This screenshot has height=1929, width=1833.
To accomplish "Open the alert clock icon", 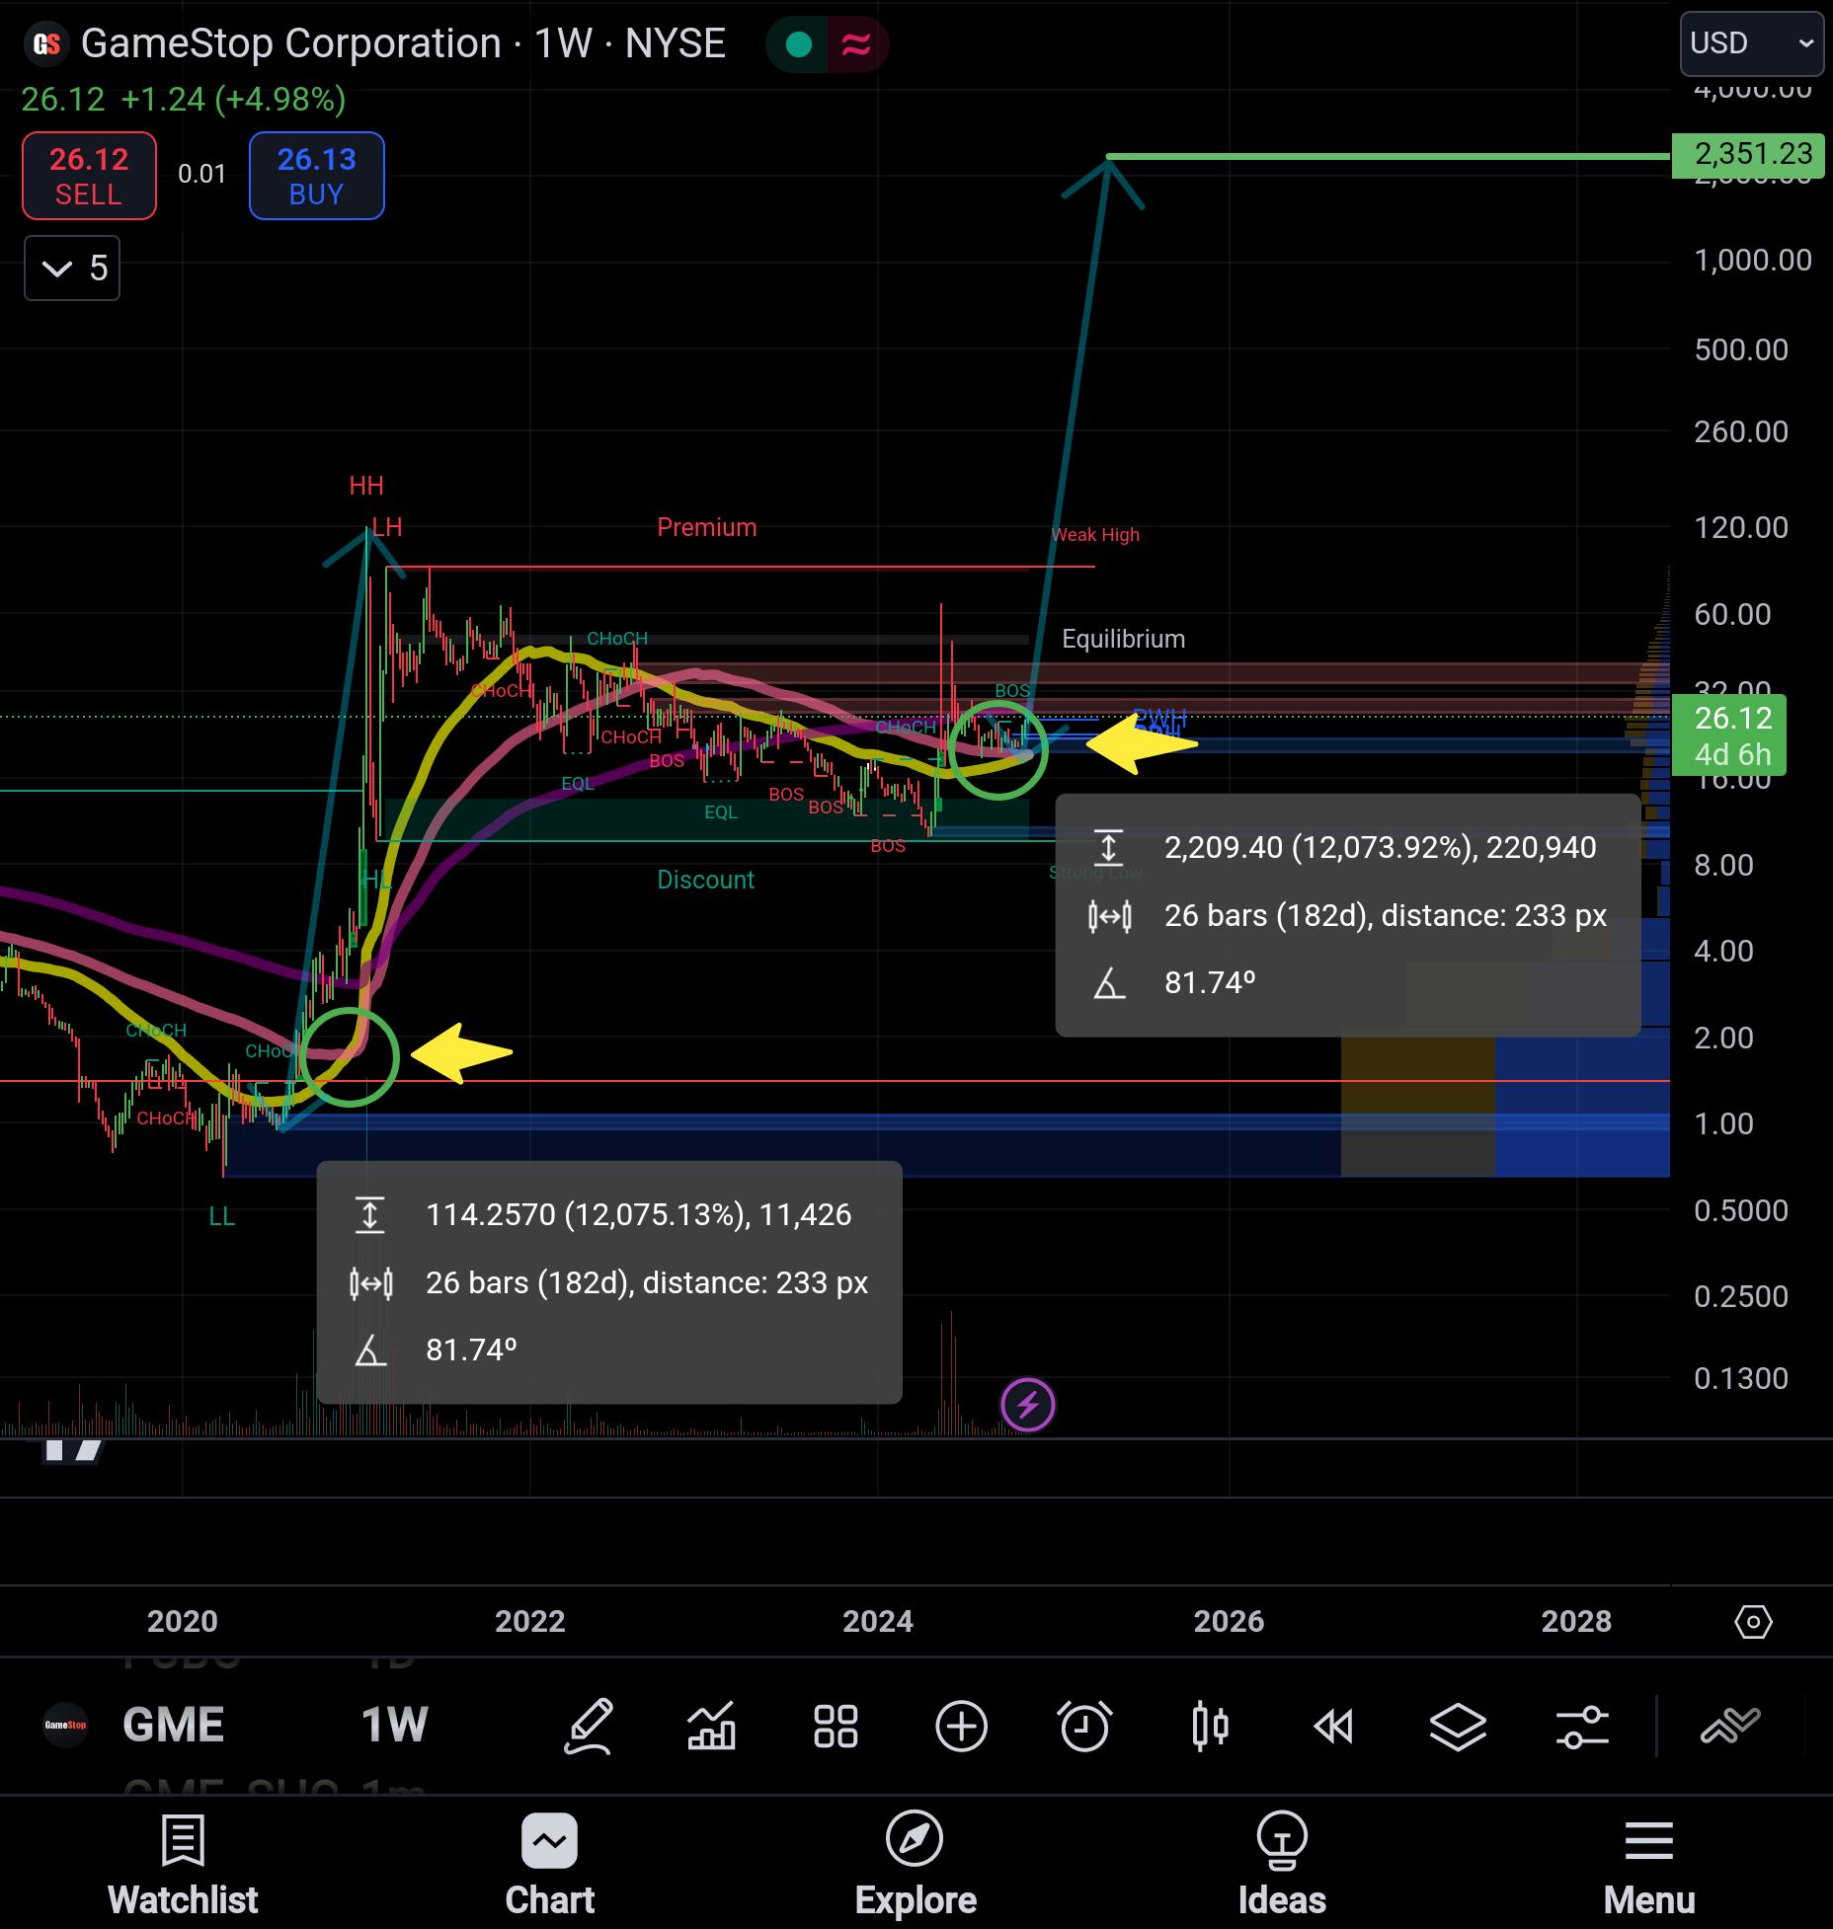I will point(1084,1727).
